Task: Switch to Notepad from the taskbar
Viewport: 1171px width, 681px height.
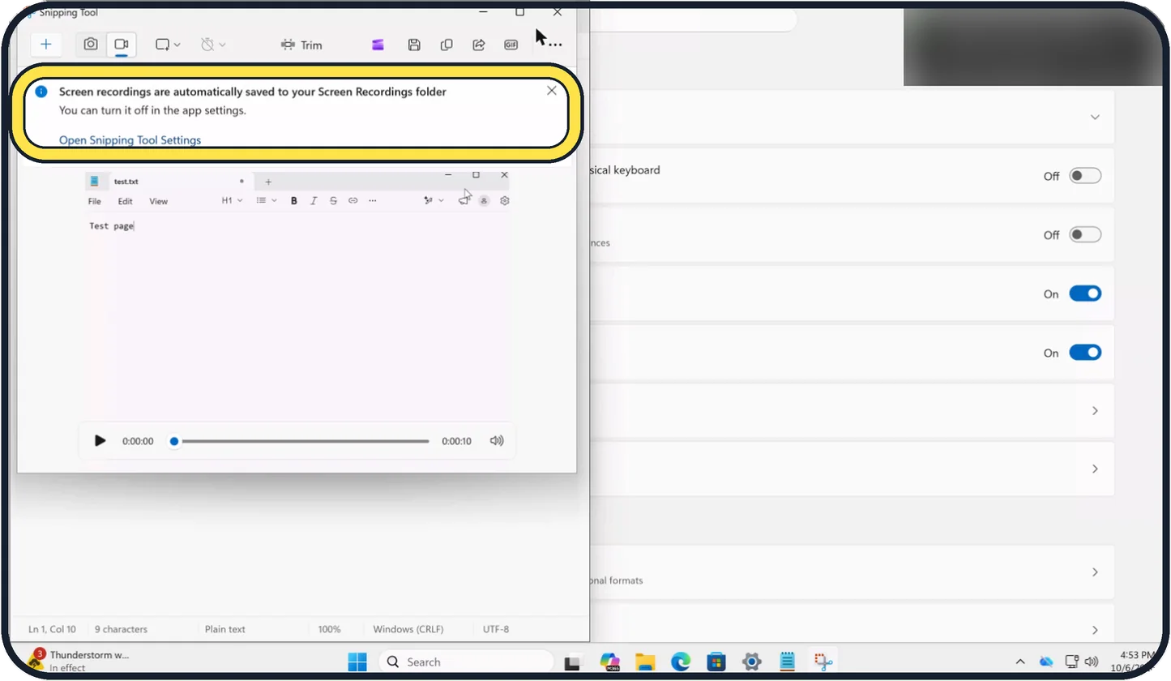Action: [787, 662]
